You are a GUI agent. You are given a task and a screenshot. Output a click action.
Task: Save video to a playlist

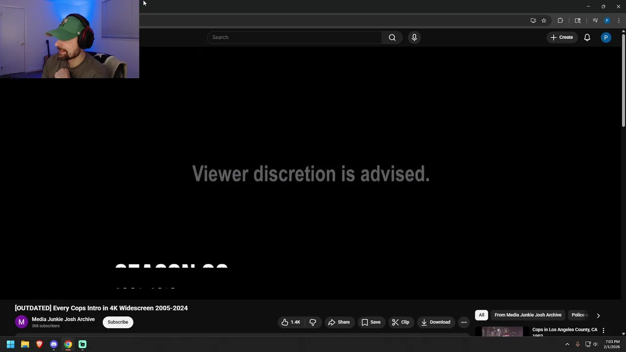371,322
